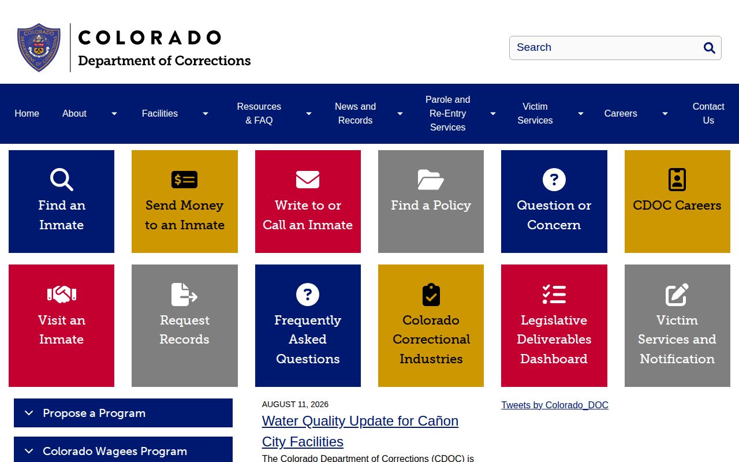Click the Visit an Inmate tile label
This screenshot has height=462, width=739.
(x=61, y=330)
